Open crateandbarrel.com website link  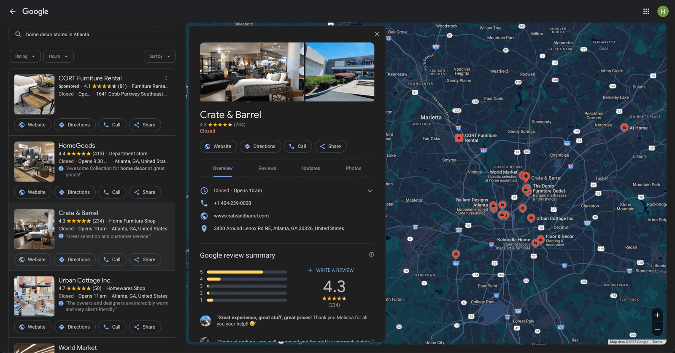tap(241, 216)
